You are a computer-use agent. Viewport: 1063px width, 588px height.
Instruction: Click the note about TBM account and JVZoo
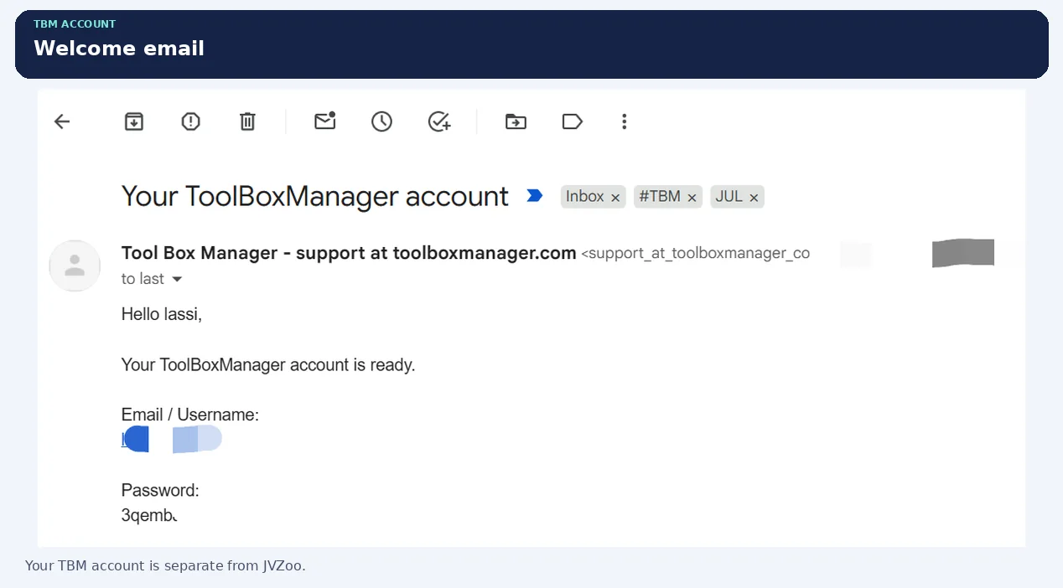pos(165,565)
